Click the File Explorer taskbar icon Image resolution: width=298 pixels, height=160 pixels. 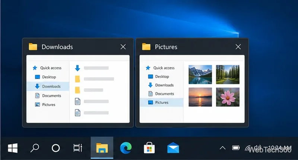click(x=102, y=148)
